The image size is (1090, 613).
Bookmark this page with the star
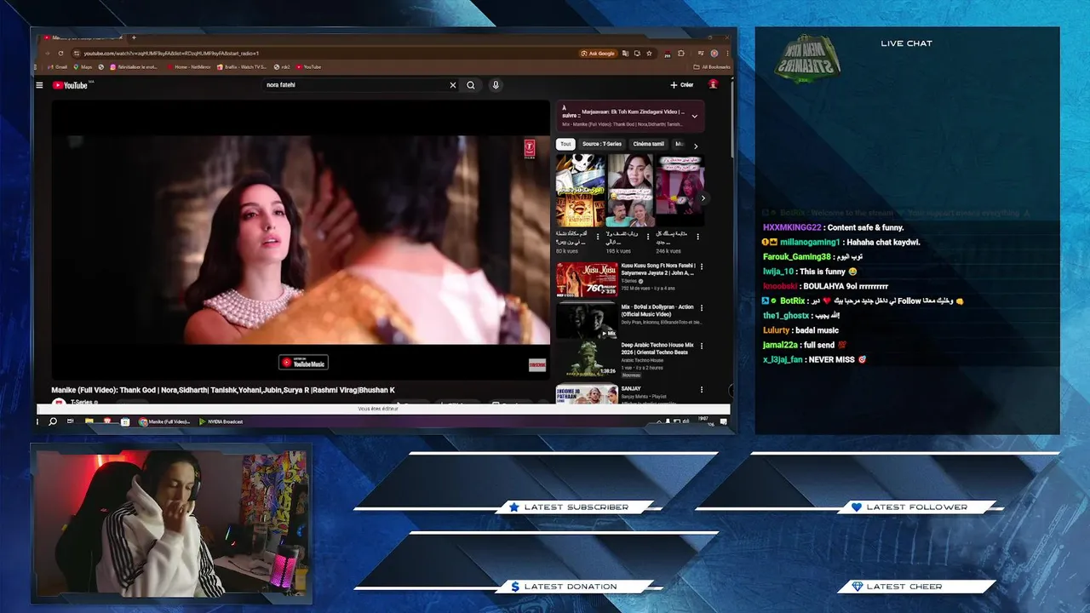tap(649, 53)
